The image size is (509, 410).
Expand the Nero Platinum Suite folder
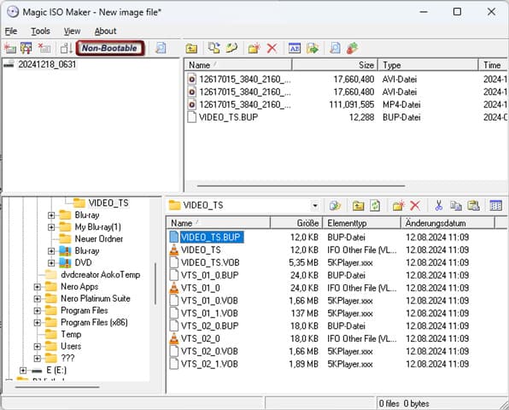click(38, 299)
